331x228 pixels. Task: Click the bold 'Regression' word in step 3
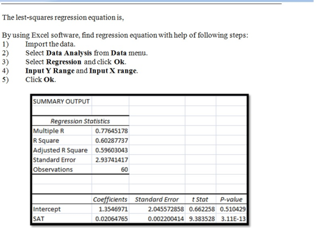(x=64, y=62)
